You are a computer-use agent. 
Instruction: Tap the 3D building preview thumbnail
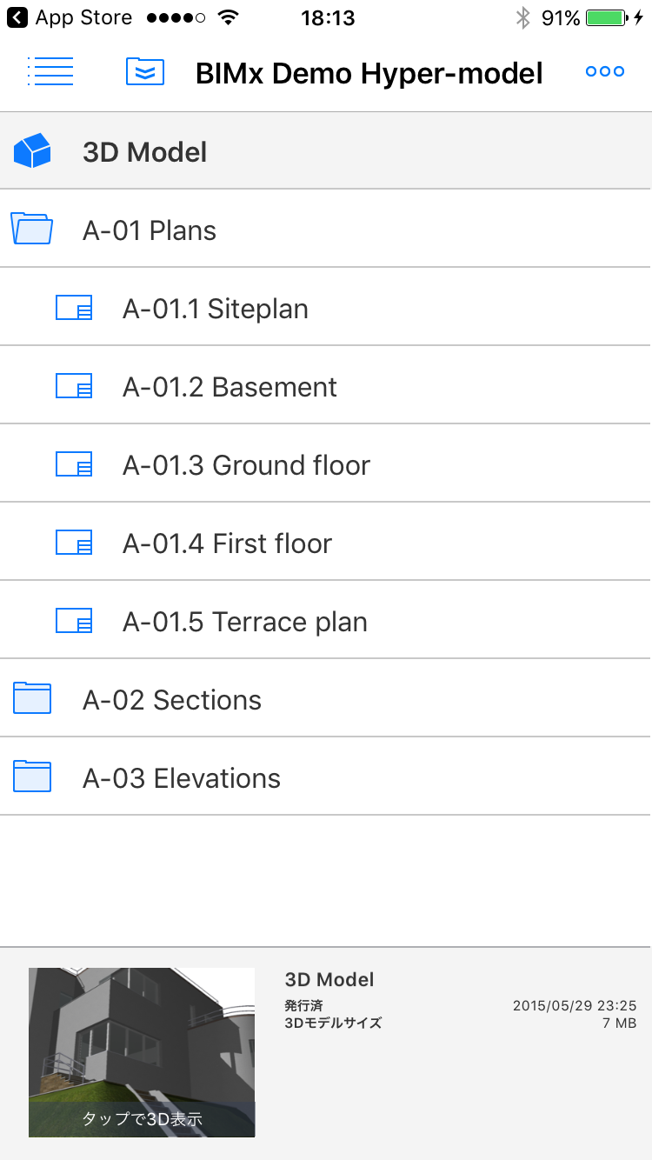coord(142,1052)
